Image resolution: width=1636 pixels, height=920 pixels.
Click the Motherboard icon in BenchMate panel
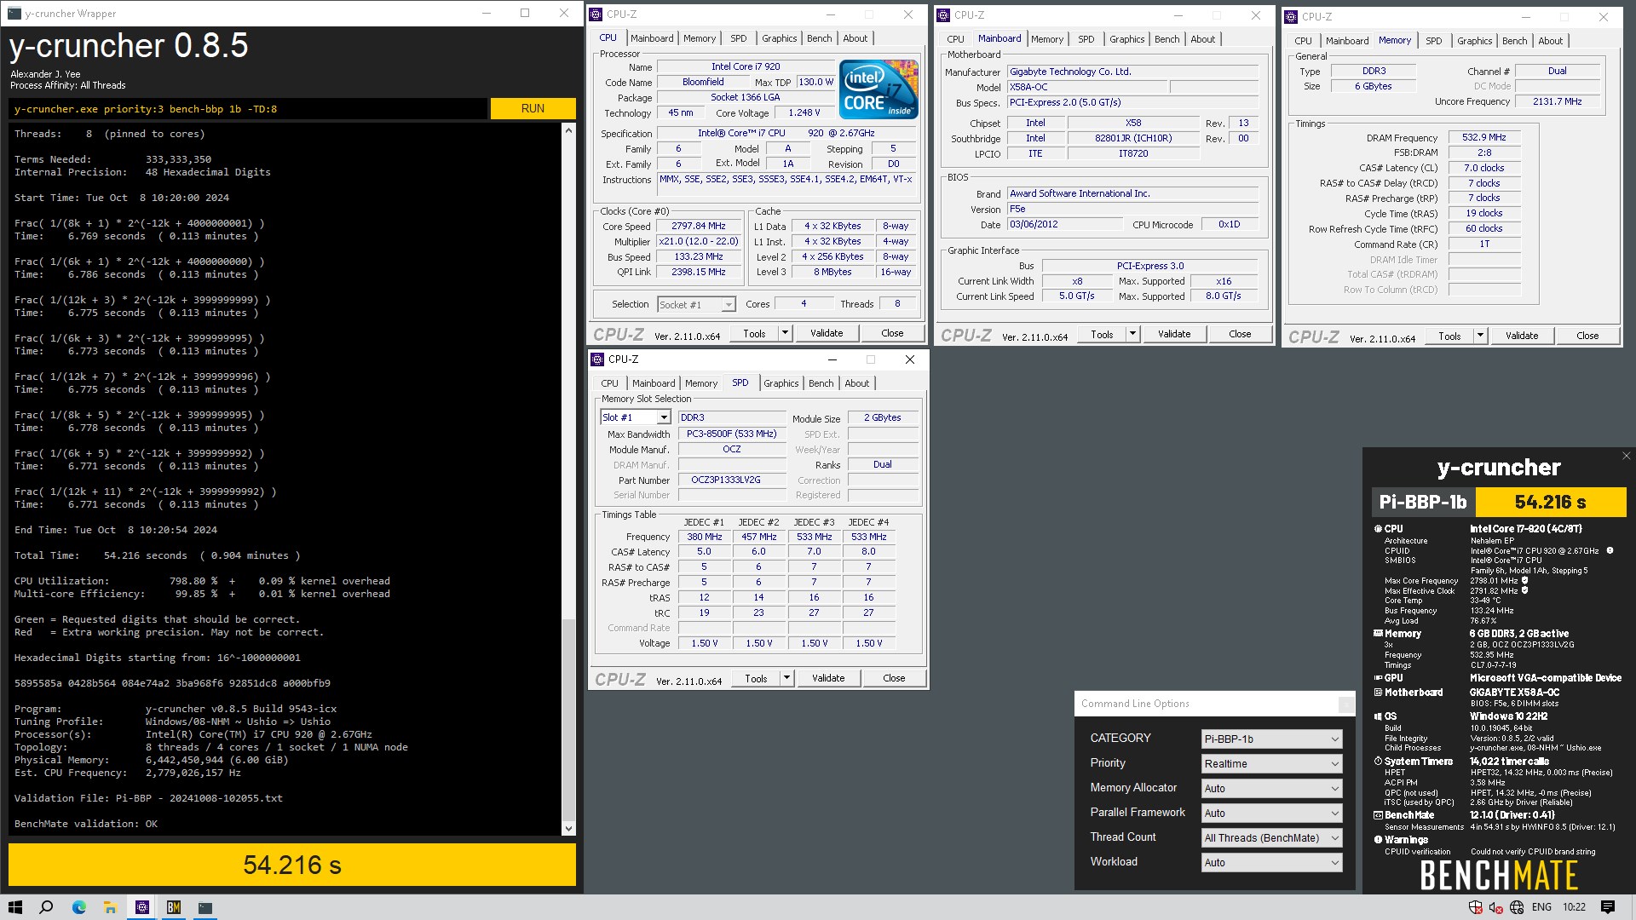coord(1378,693)
